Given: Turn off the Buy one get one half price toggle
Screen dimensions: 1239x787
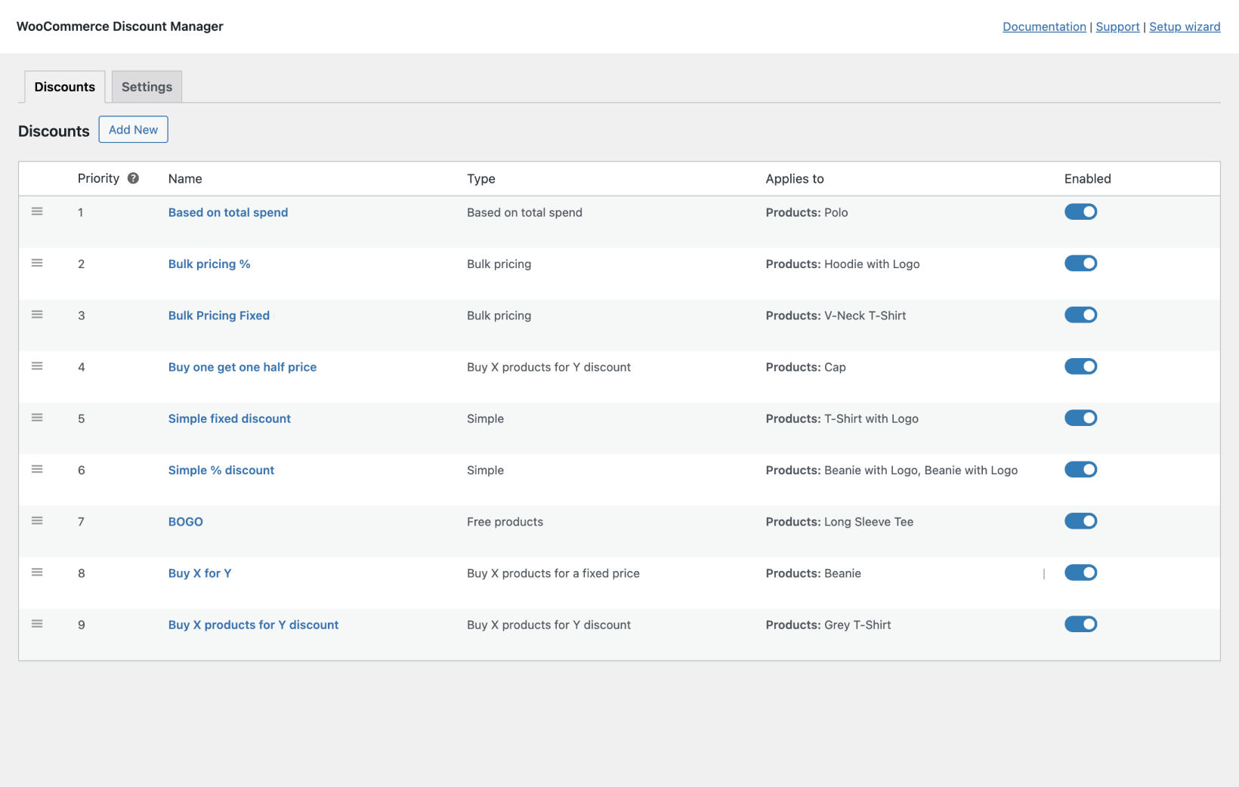Looking at the screenshot, I should click(1080, 366).
